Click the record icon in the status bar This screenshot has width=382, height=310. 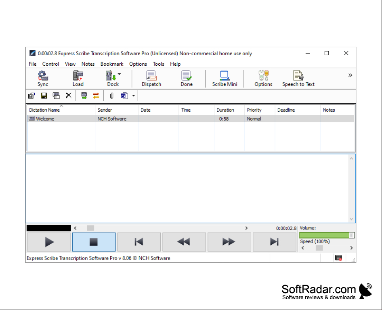(339, 258)
